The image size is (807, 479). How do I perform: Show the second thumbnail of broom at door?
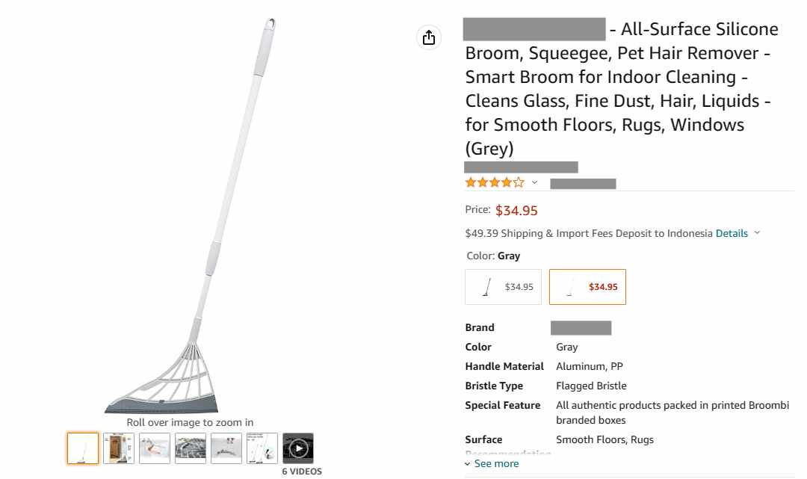pyautogui.click(x=118, y=448)
